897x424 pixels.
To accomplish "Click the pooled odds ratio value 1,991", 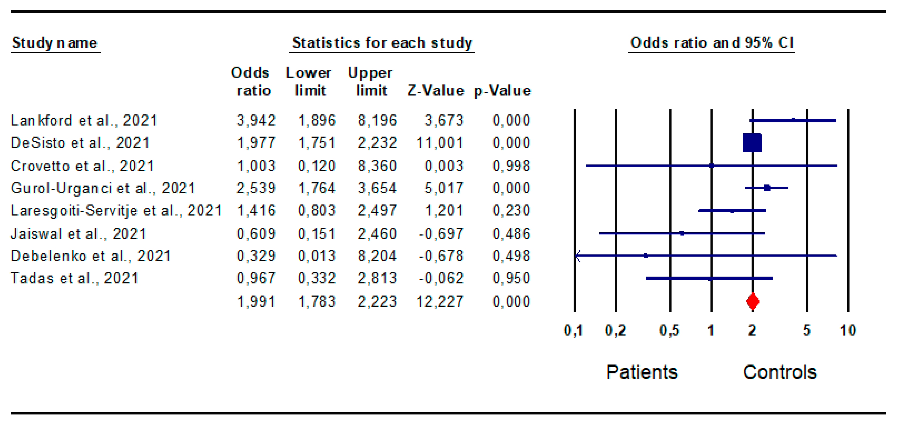I will (x=256, y=301).
